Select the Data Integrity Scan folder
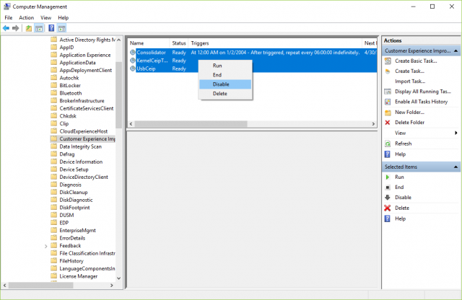462x300 pixels. (79, 146)
